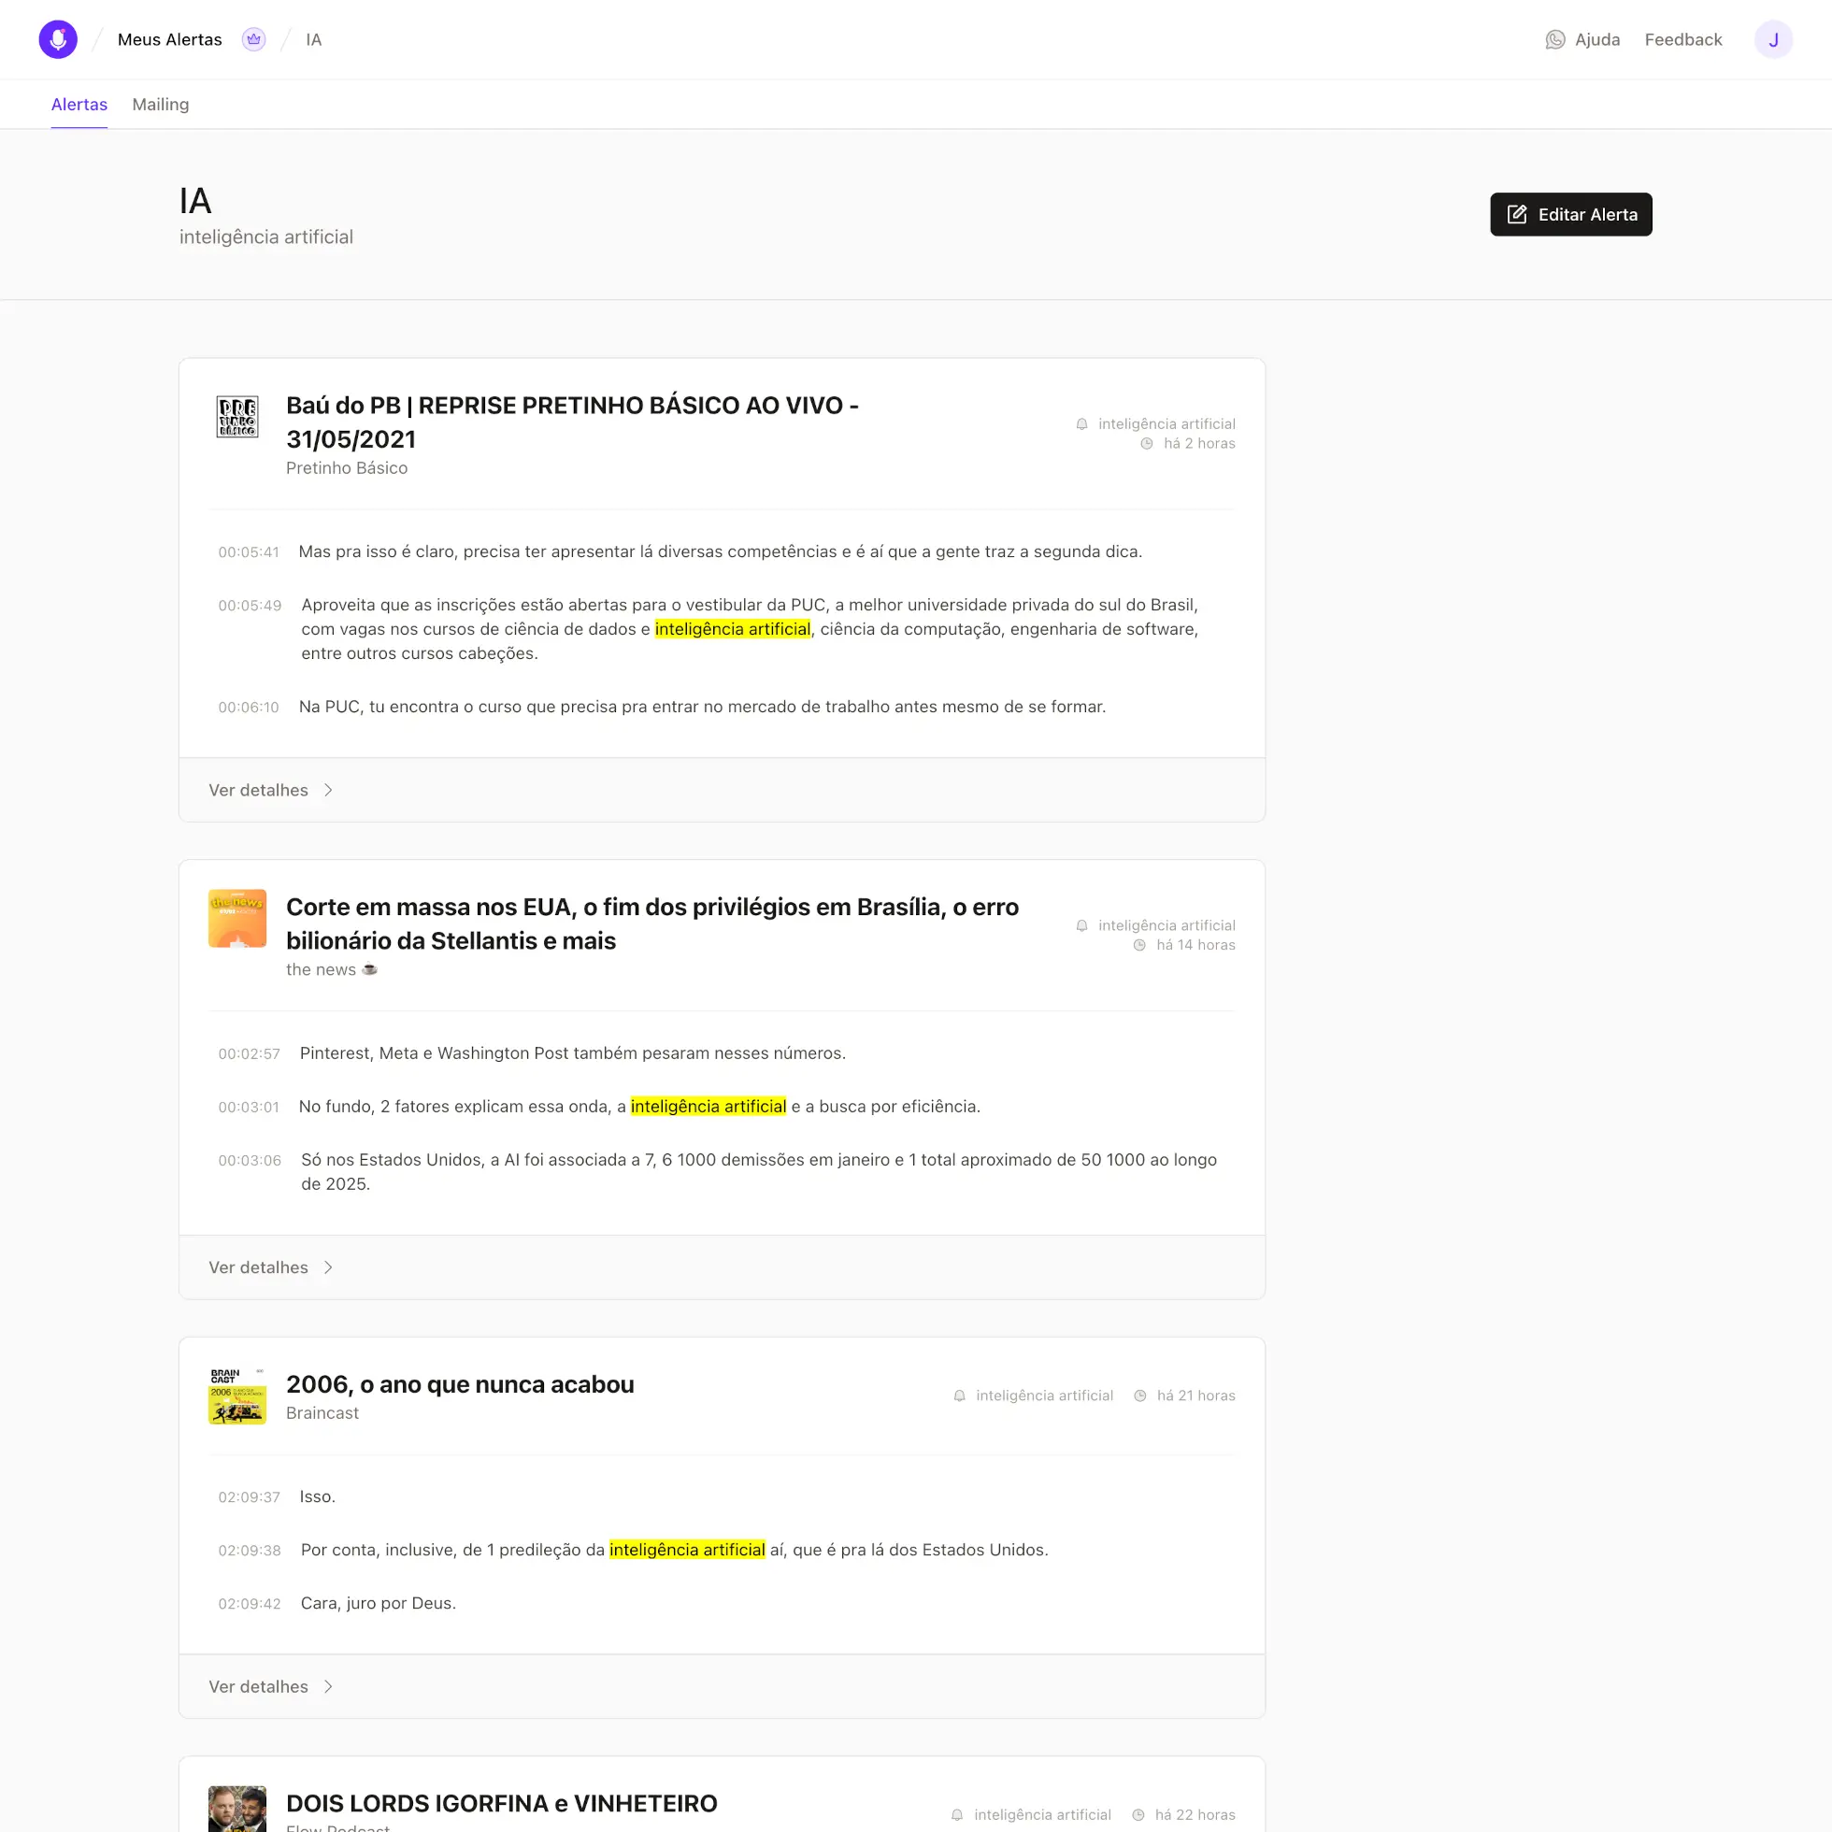Click the Pretinho Básico podcast cover
Viewport: 1832px width, 1832px height.
[x=237, y=417]
